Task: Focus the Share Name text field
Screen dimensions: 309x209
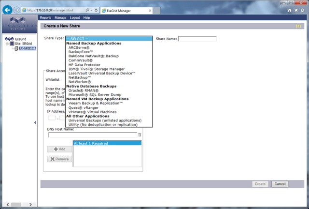Action: (197, 39)
